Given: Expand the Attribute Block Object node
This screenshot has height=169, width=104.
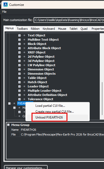Looking at the screenshot, I should (x=19, y=48).
